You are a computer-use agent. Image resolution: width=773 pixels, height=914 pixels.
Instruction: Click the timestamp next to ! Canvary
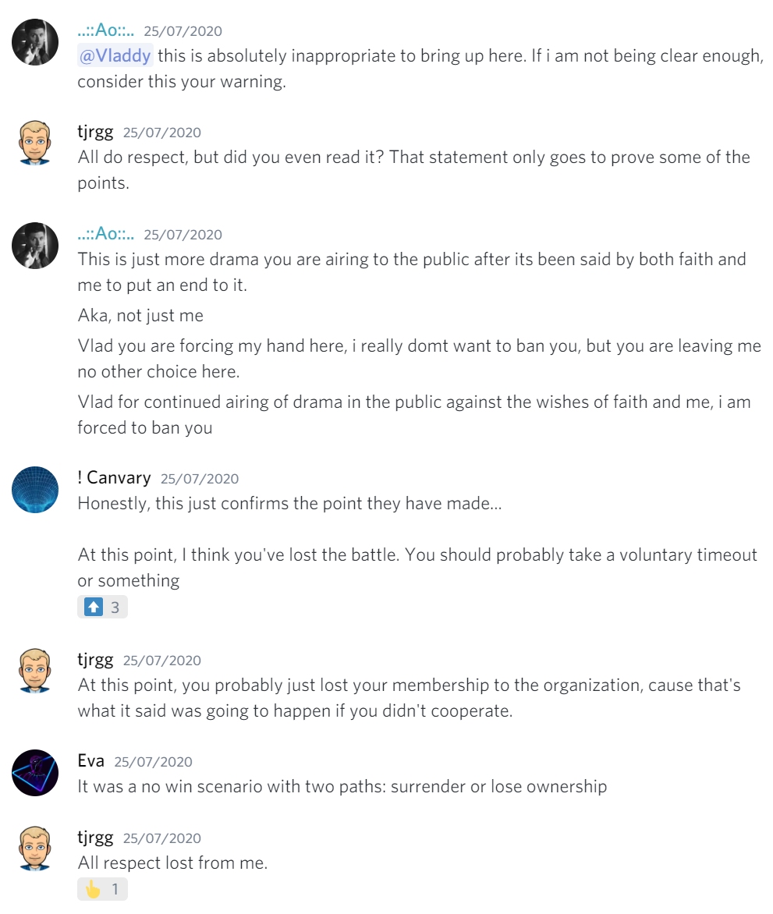[200, 479]
